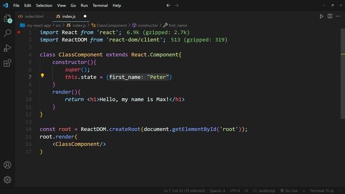
Task: Open the Manage gear icon
Action: [x=7, y=179]
